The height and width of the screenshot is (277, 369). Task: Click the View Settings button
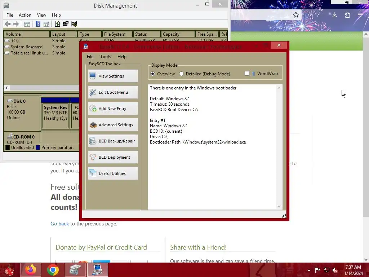113,76
